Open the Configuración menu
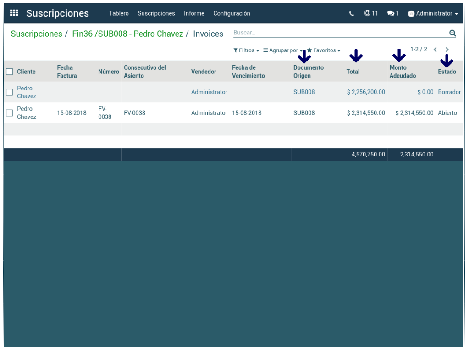Viewport: 469px width, 352px height. pos(232,13)
